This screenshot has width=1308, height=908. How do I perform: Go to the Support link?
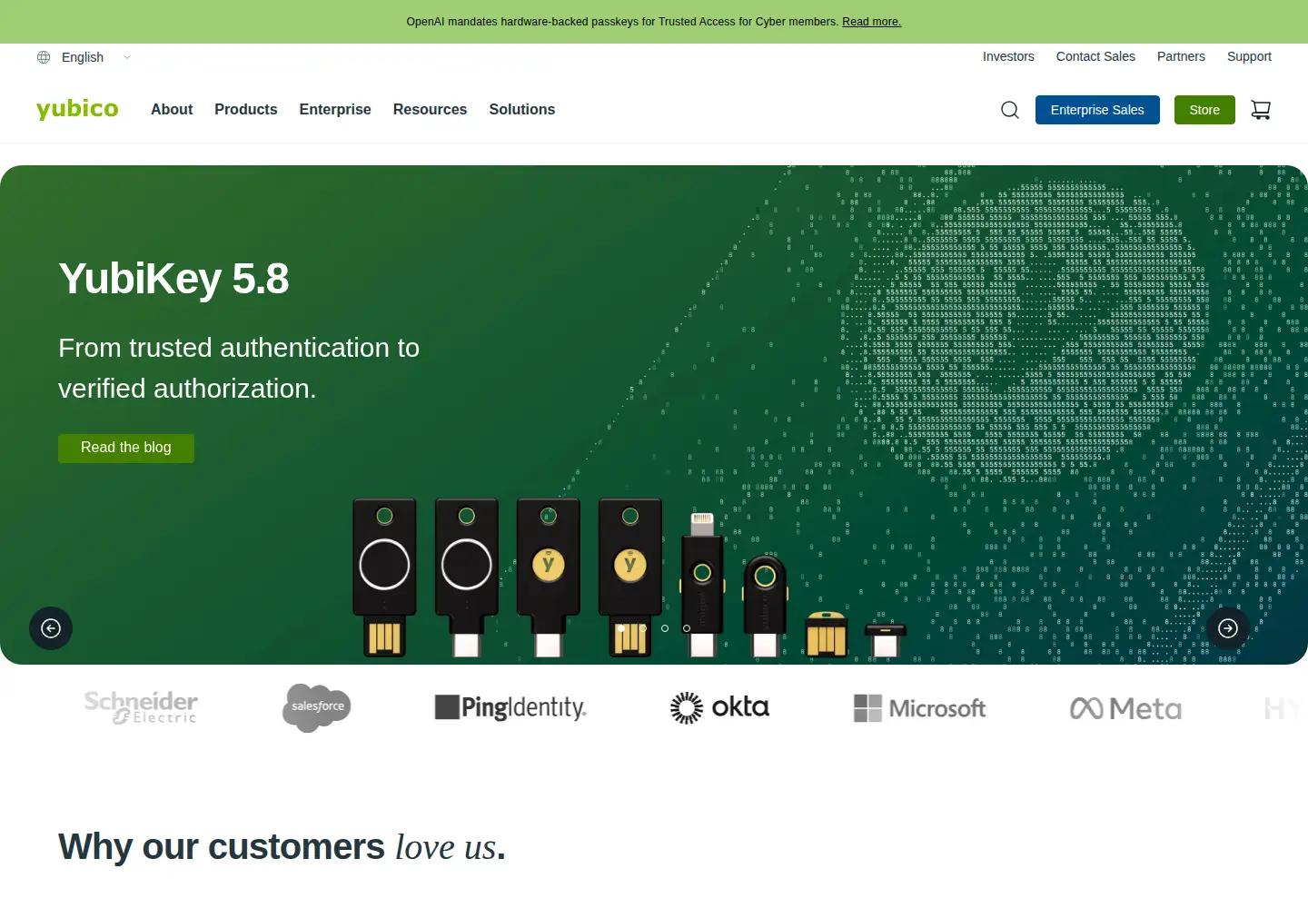point(1249,56)
